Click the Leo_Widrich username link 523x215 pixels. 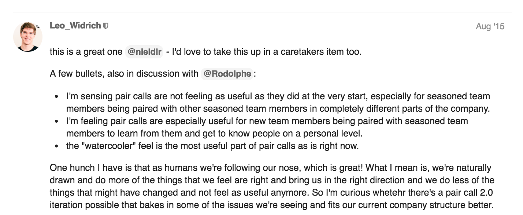tap(75, 26)
